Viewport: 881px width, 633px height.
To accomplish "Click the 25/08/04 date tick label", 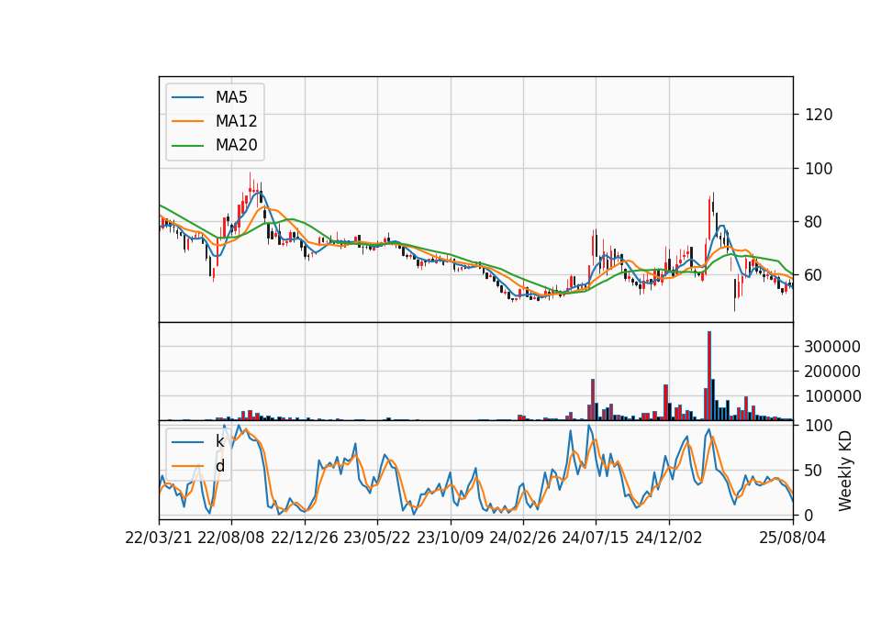I will 793,538.
